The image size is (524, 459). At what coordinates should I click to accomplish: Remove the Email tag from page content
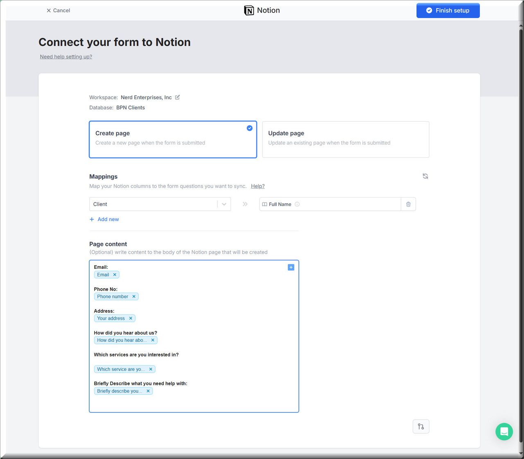tap(115, 275)
